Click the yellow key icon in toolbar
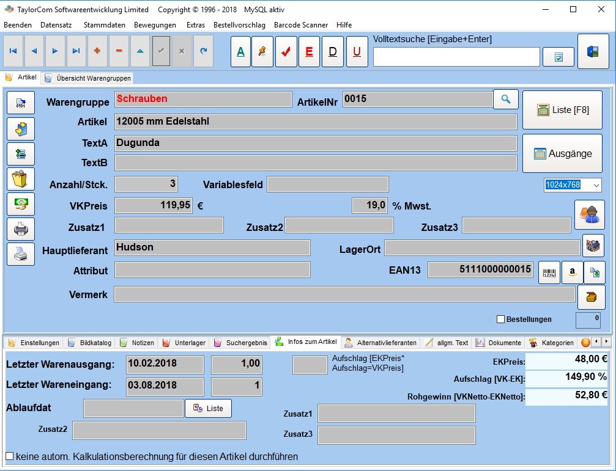 pyautogui.click(x=262, y=51)
